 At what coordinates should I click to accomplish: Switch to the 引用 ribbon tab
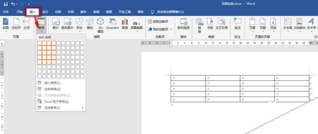coord(71,12)
